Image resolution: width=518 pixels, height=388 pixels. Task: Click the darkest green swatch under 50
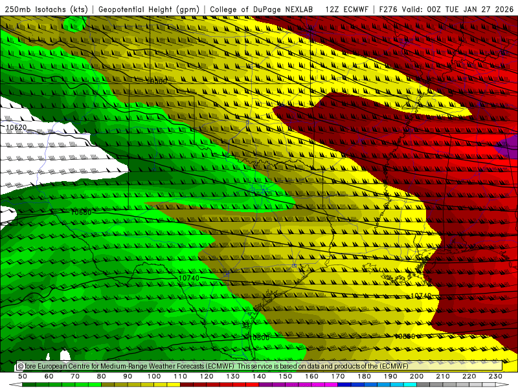pos(29,385)
